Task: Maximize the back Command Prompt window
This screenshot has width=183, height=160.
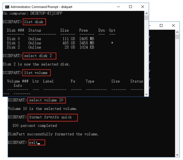Action: 161,25
